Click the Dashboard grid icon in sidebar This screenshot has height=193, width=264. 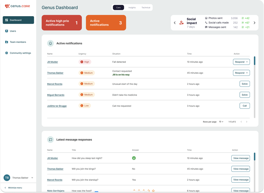pos(7,20)
